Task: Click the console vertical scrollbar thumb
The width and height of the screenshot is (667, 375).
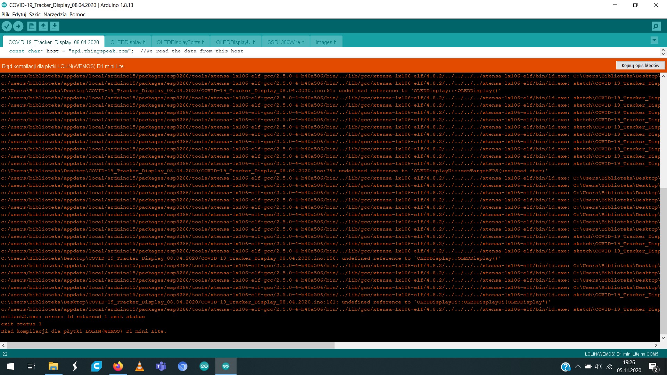Action: [x=663, y=261]
